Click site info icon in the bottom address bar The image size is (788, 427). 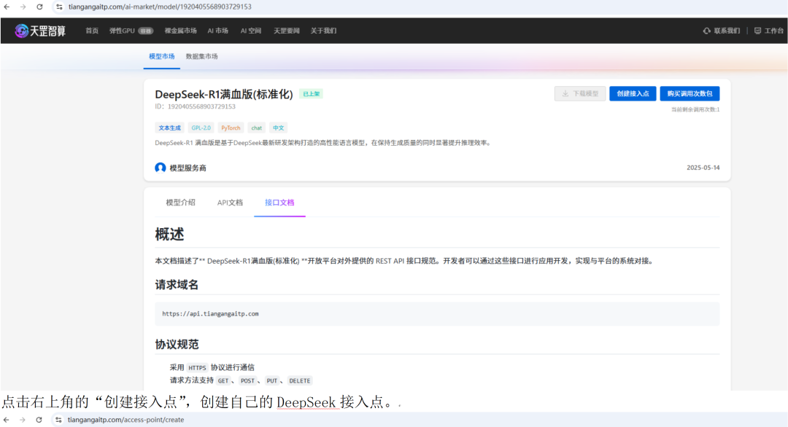(x=58, y=420)
